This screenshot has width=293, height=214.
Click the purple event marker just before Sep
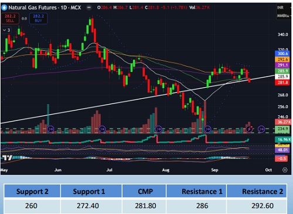(x=207, y=129)
